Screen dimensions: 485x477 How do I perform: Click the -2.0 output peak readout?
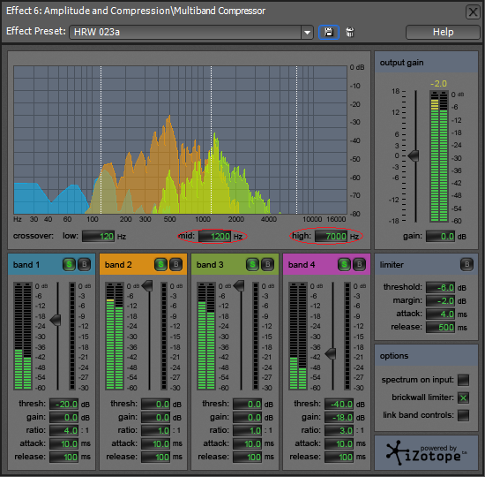click(x=438, y=84)
